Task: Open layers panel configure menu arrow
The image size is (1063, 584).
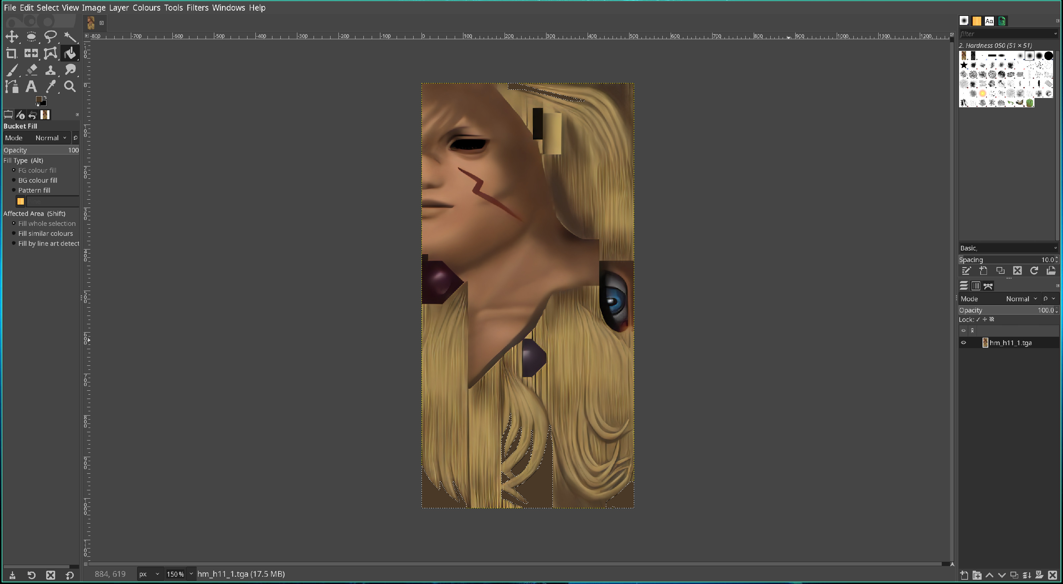Action: point(1058,286)
